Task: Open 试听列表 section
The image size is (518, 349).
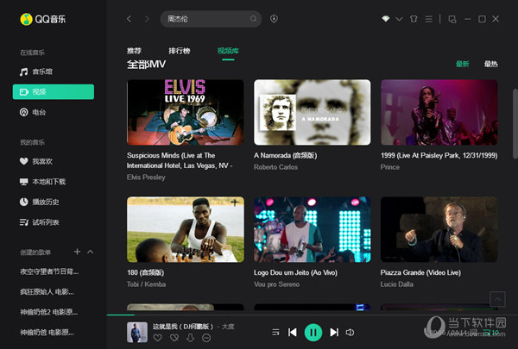Action: pyautogui.click(x=40, y=222)
